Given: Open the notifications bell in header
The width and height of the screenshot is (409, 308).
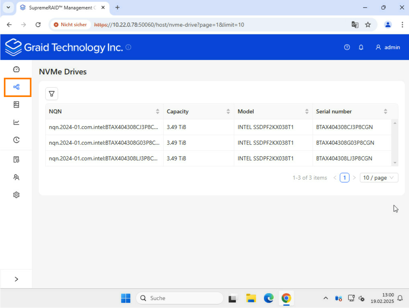Looking at the screenshot, I should point(361,47).
